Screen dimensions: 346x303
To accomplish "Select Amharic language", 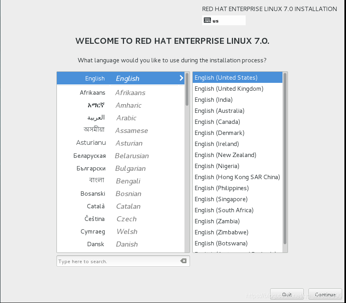I will [x=120, y=105].
